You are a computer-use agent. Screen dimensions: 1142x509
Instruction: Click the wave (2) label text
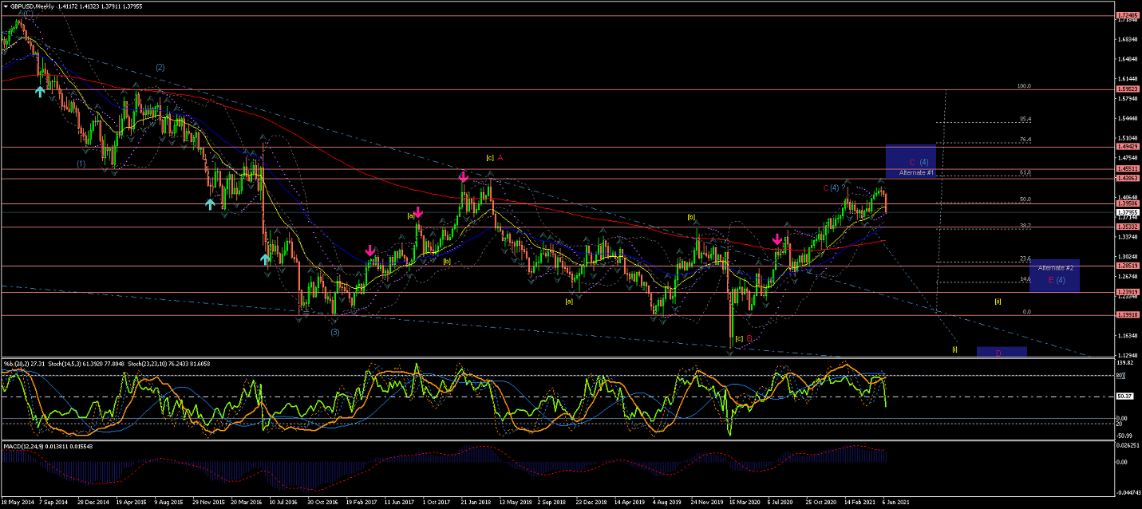160,68
